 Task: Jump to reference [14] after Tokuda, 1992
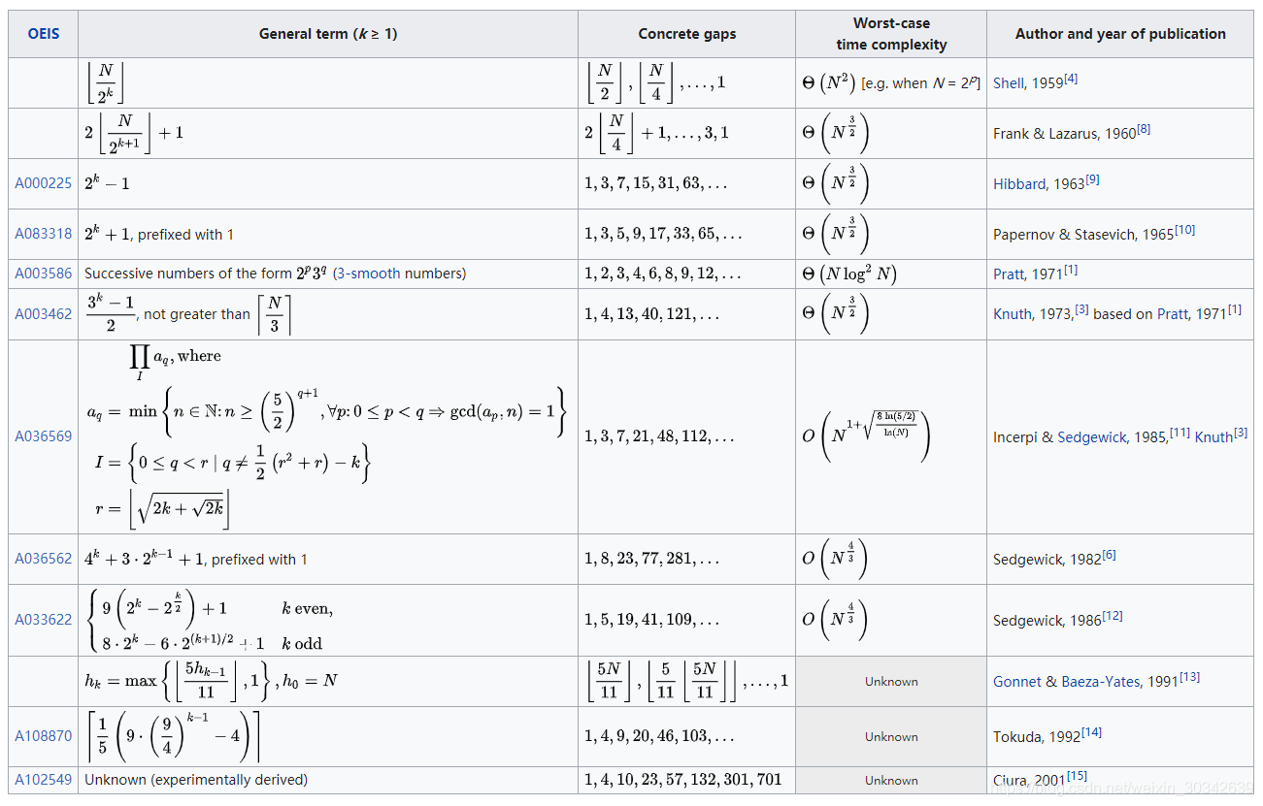pyautogui.click(x=1092, y=733)
